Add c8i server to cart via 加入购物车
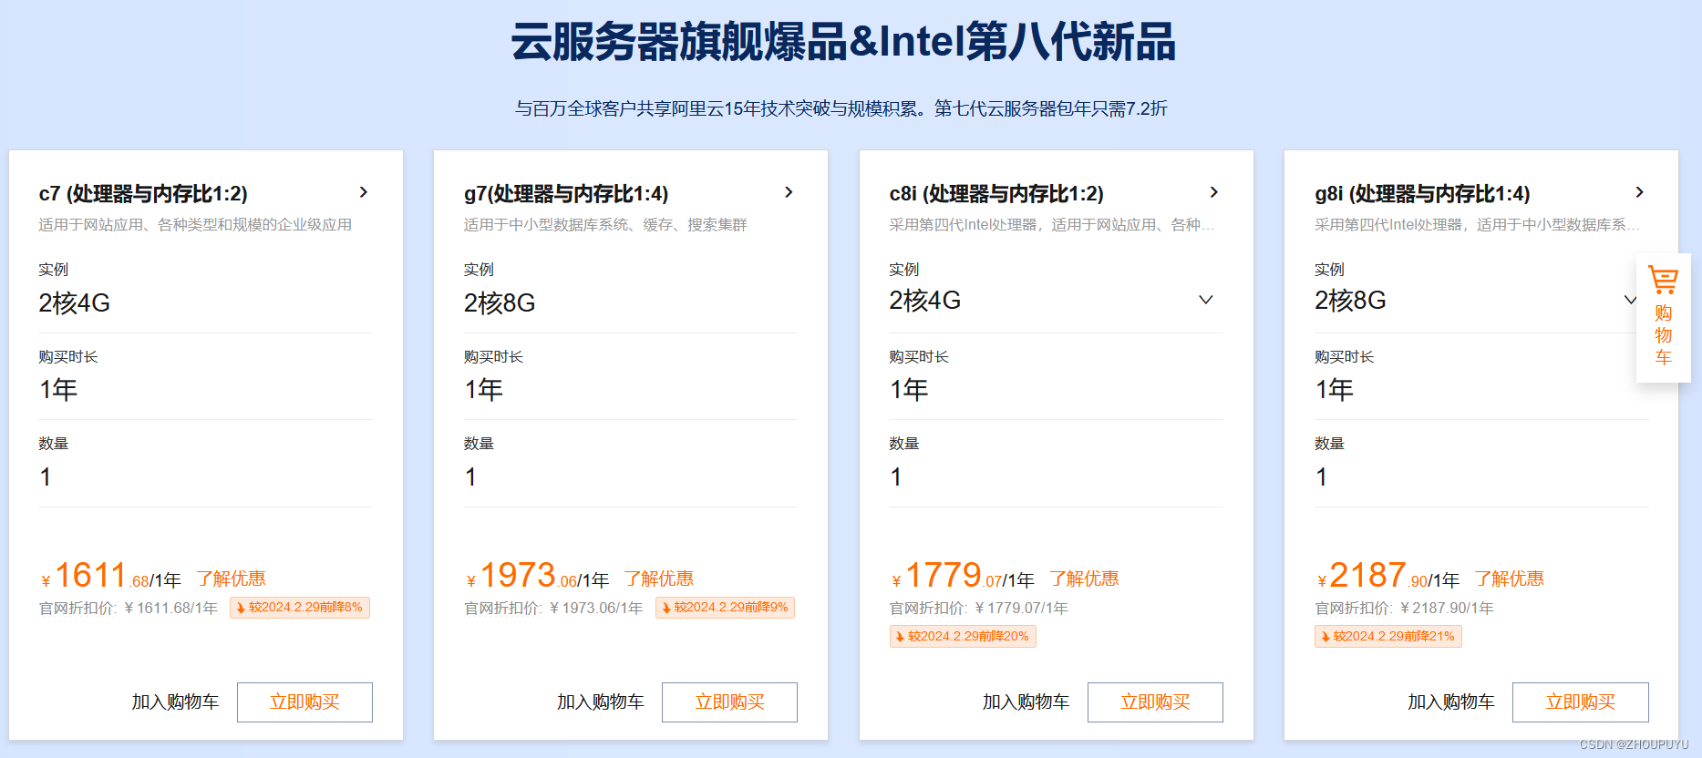The height and width of the screenshot is (758, 1702). pyautogui.click(x=1026, y=702)
